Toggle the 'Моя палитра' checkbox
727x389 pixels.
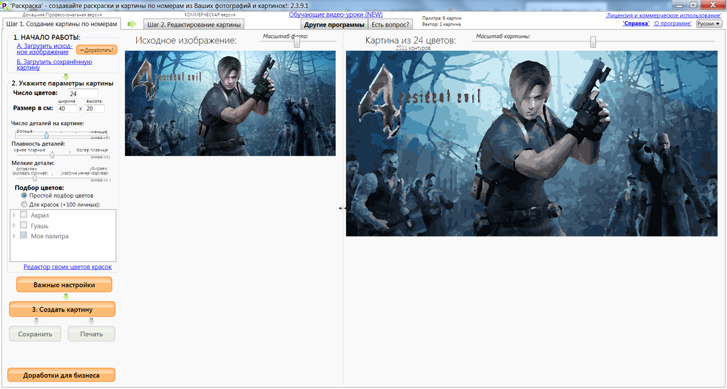pyautogui.click(x=24, y=236)
